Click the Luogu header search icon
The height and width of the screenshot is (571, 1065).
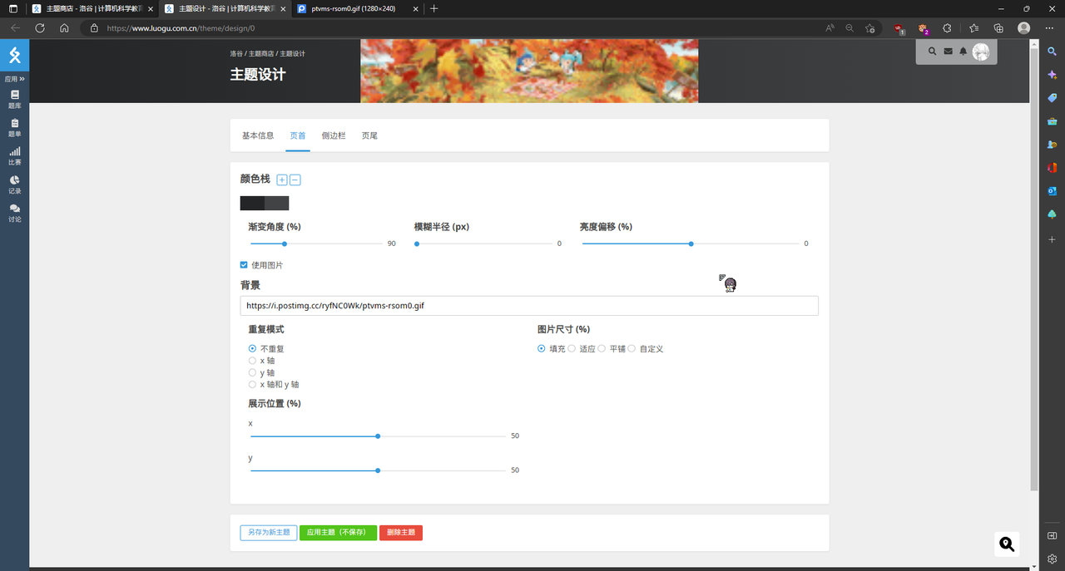(x=932, y=52)
